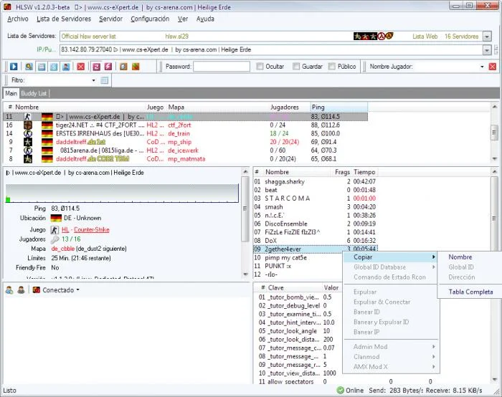
Task: Click the Ping column header in server list
Action: point(318,107)
